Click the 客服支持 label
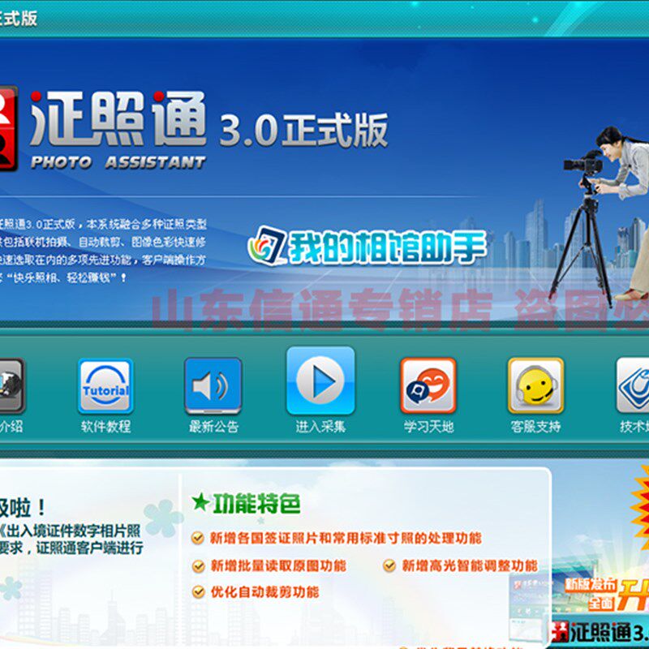Viewport: 649px width, 649px height. (536, 427)
